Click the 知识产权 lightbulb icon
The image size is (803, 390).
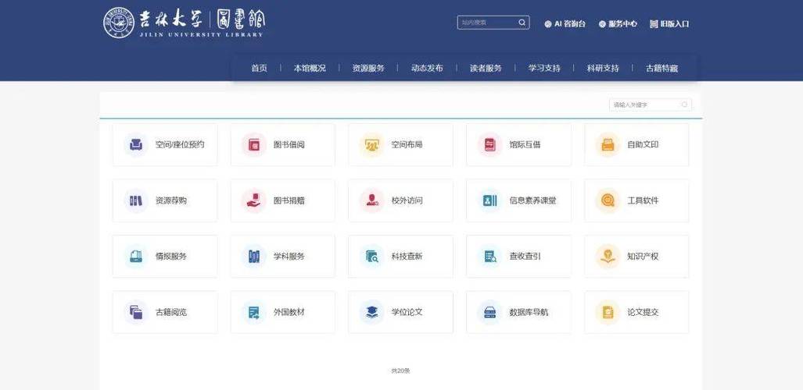[608, 257]
